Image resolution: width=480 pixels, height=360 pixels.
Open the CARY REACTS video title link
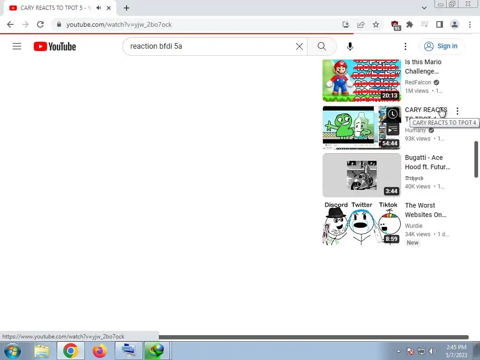point(426,114)
